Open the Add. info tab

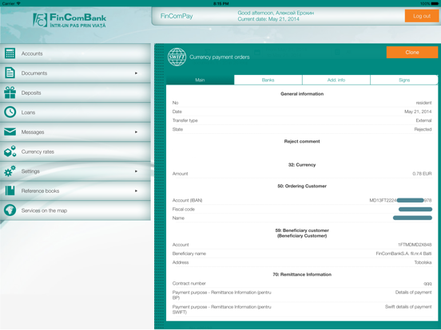pyautogui.click(x=336, y=80)
